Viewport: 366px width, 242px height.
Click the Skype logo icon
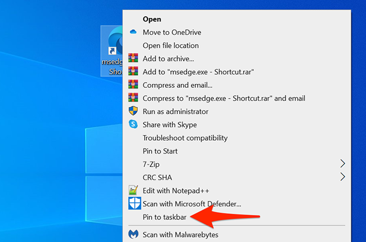tap(133, 124)
